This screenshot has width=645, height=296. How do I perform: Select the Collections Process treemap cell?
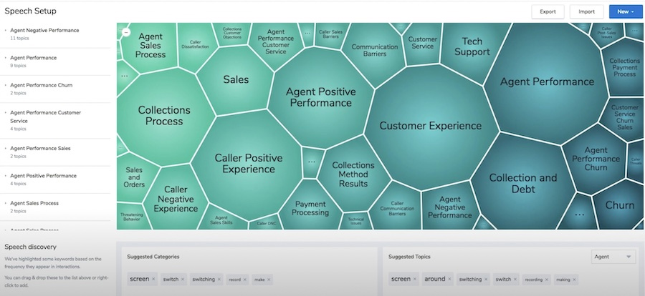pyautogui.click(x=164, y=115)
